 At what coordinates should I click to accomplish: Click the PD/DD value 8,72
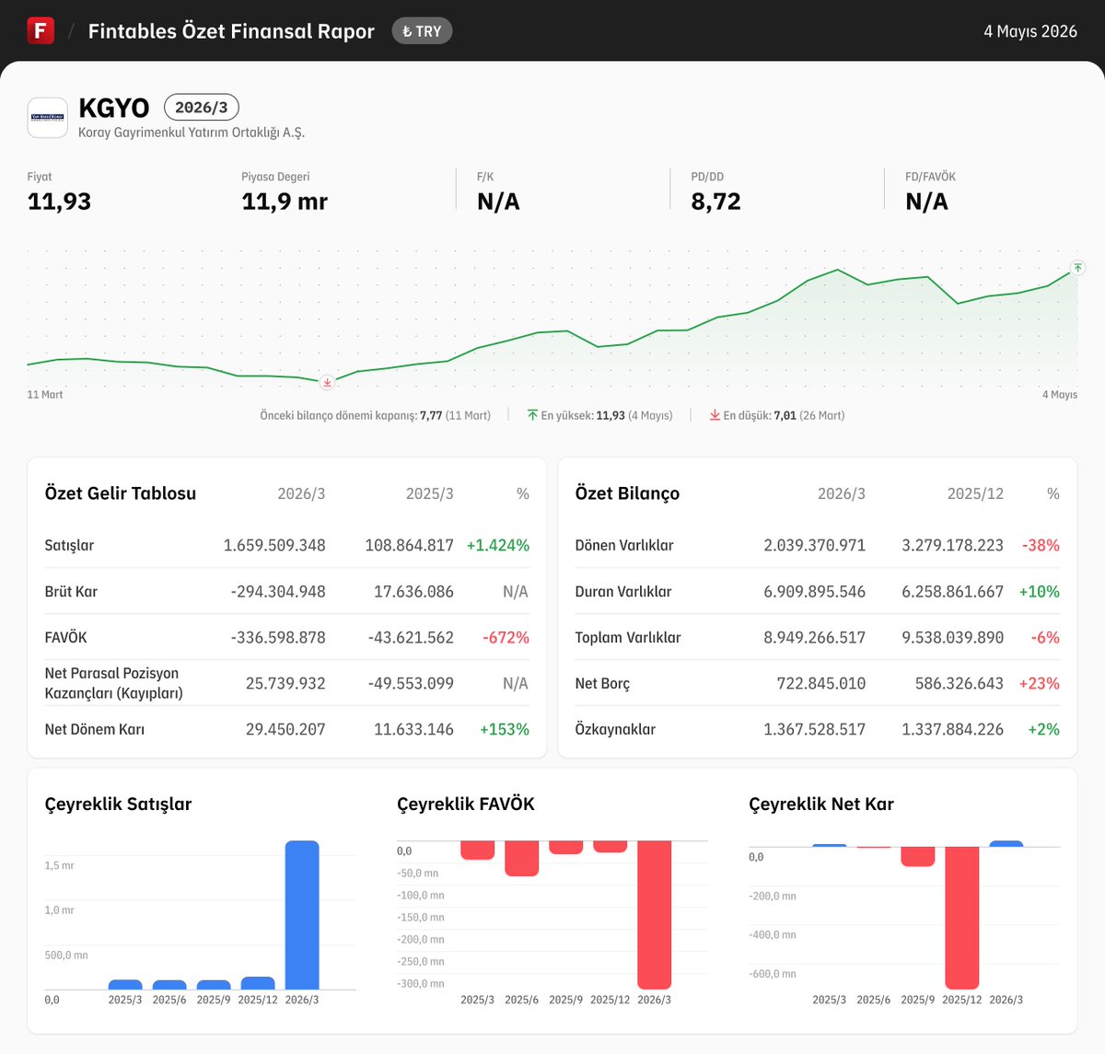[715, 202]
